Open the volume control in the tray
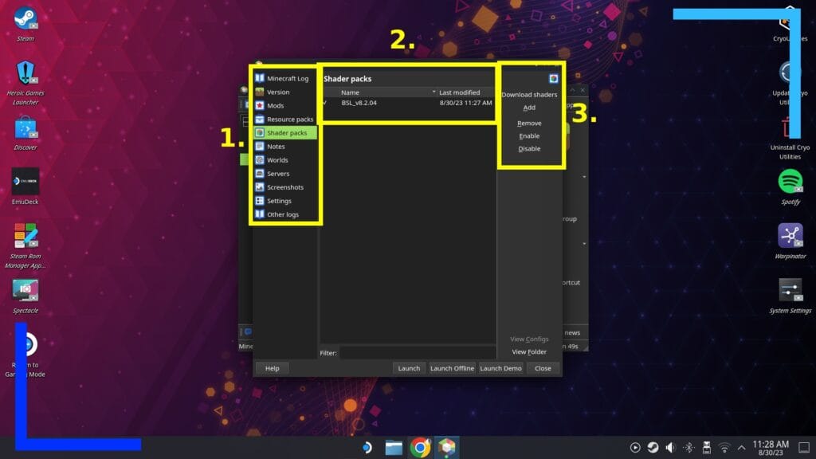This screenshot has width=816, height=459. click(x=670, y=447)
